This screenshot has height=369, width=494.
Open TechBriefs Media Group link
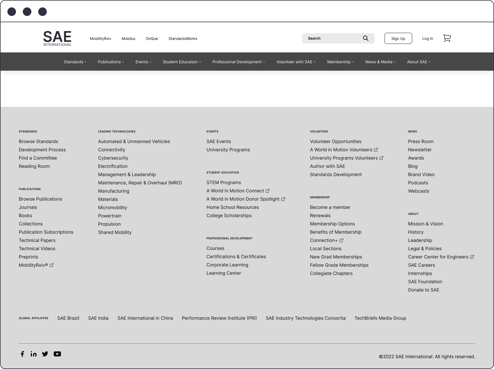(x=380, y=318)
